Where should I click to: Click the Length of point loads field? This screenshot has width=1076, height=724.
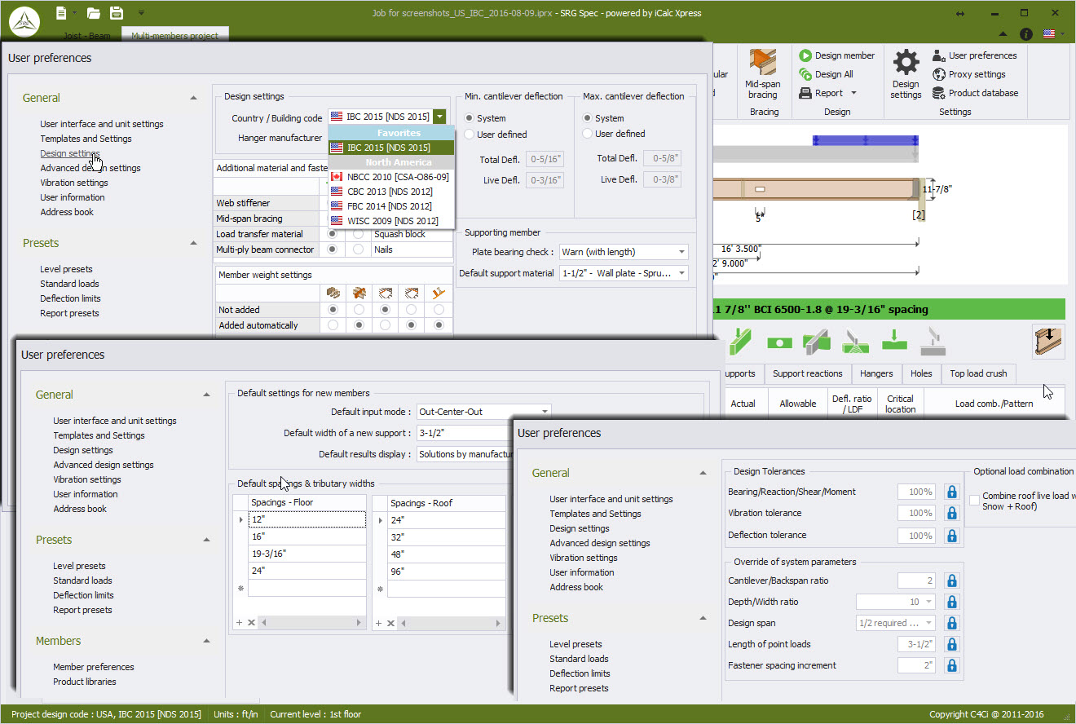point(916,644)
